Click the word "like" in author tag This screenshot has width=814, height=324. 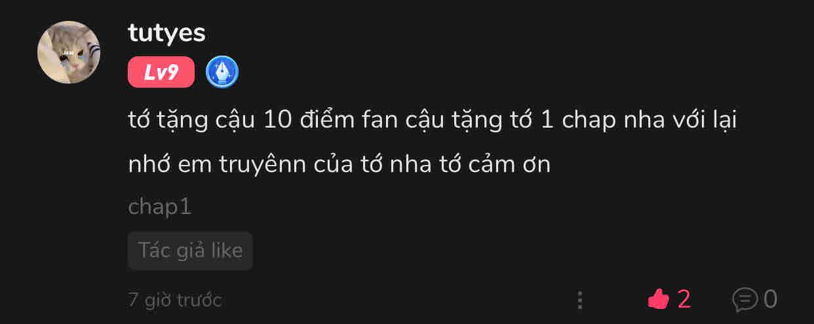[x=226, y=250]
